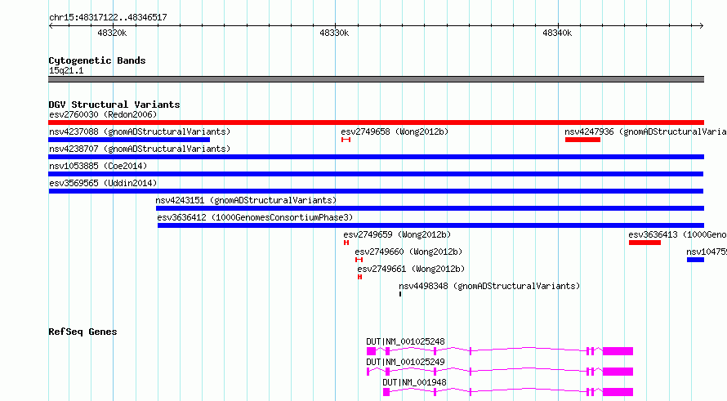Click the esv2749659 (Wong2012b) red marker
727x401 pixels.
(x=346, y=243)
